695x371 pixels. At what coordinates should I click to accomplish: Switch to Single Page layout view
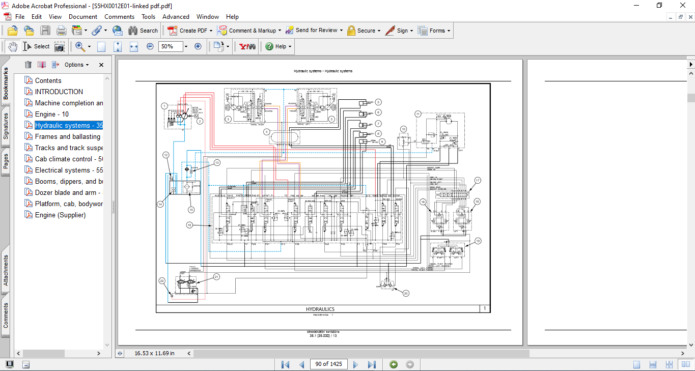coord(637,364)
